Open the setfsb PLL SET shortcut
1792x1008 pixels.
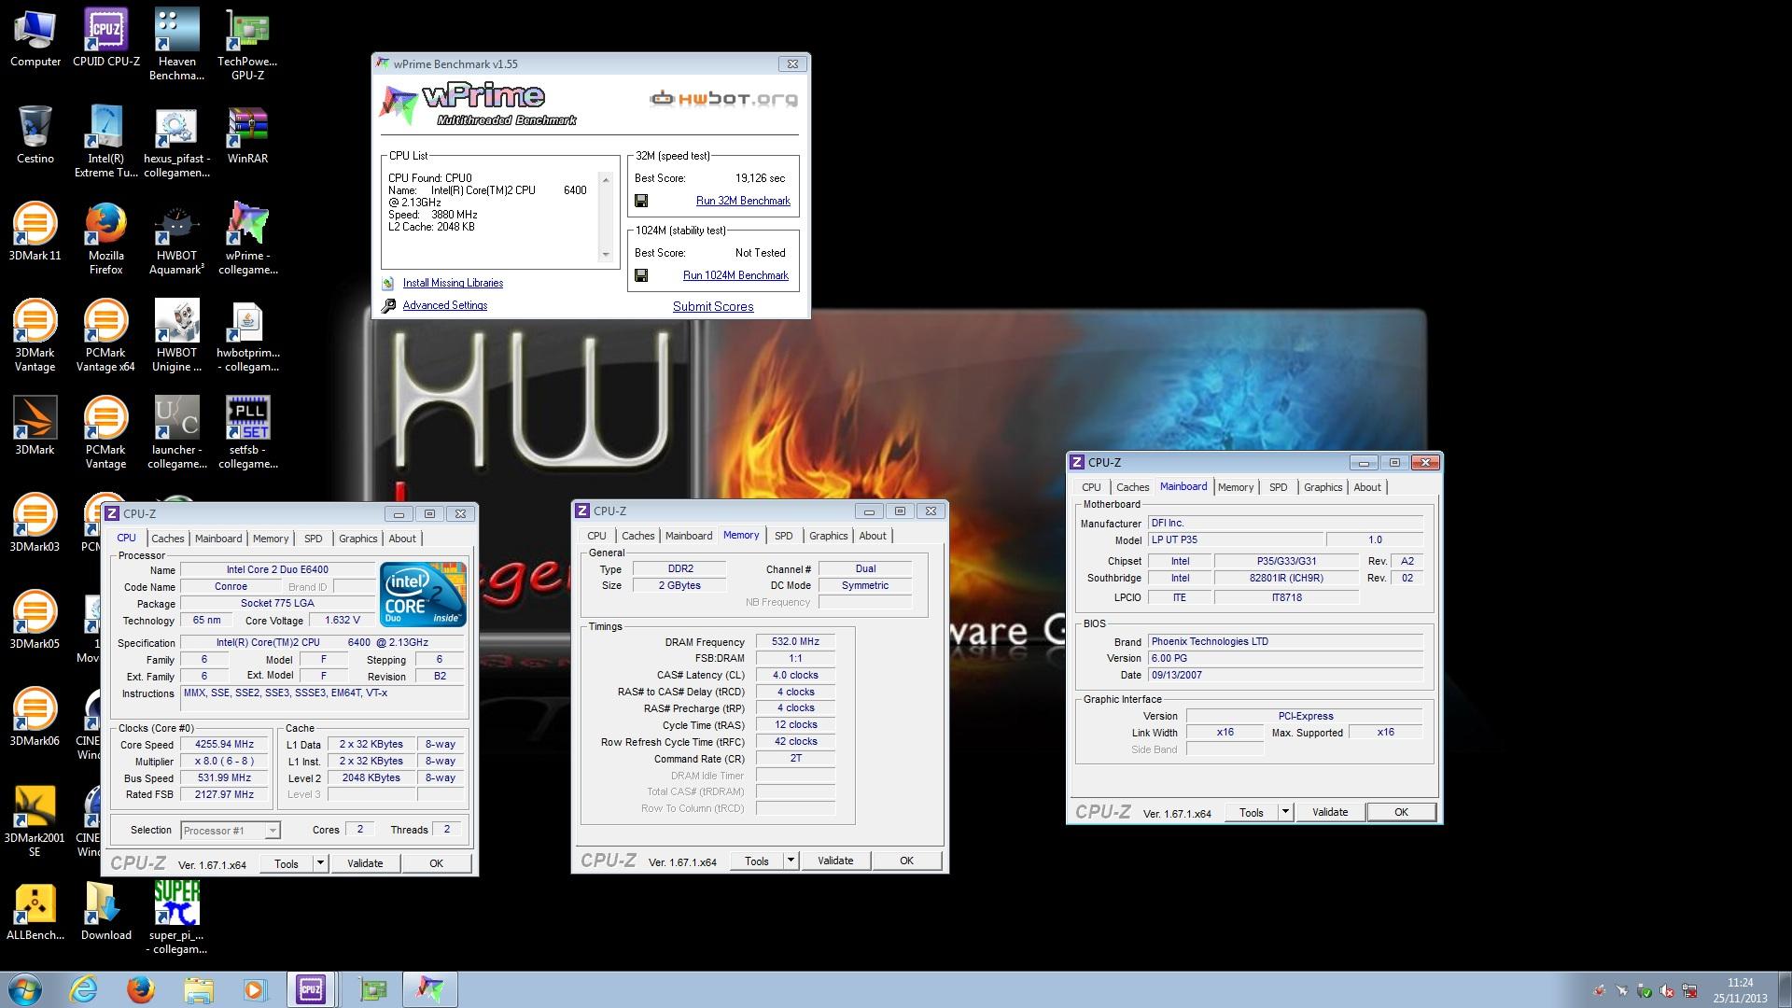247,433
